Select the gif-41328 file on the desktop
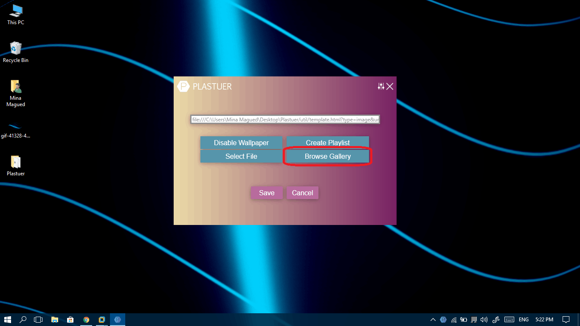The image size is (580, 326). point(16,129)
